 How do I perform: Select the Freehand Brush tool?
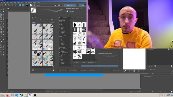[x=1, y=15]
